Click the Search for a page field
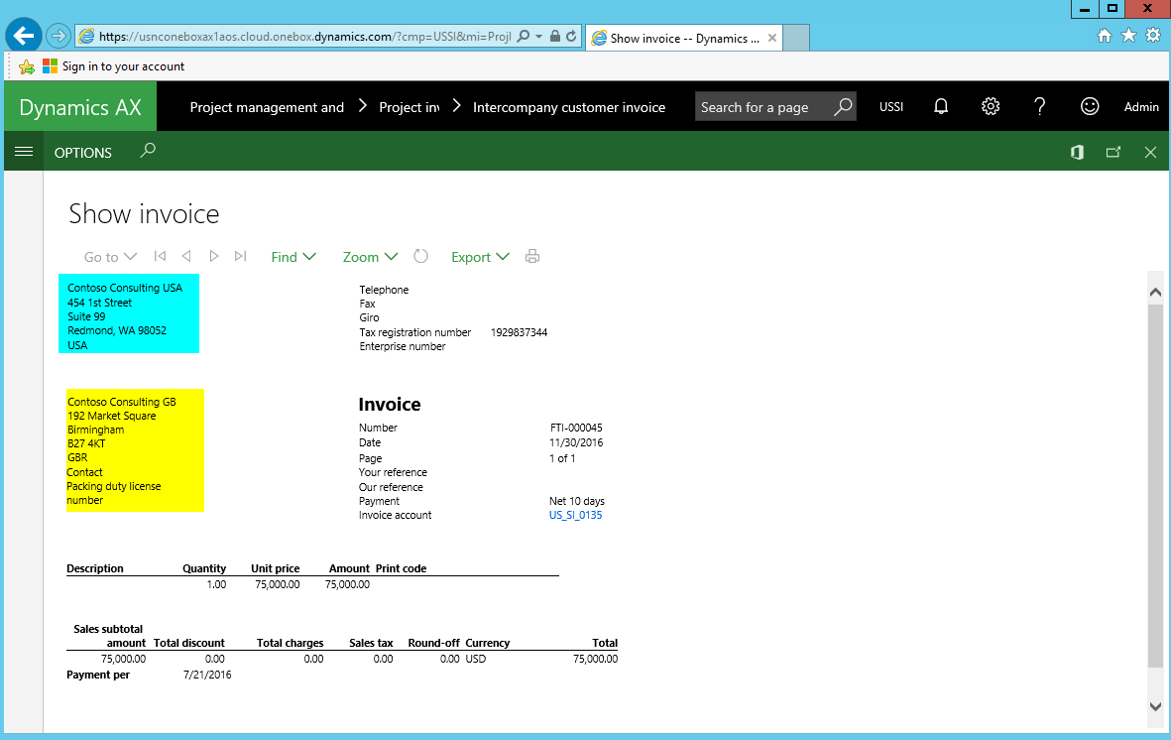The height and width of the screenshot is (740, 1171). pyautogui.click(x=763, y=107)
